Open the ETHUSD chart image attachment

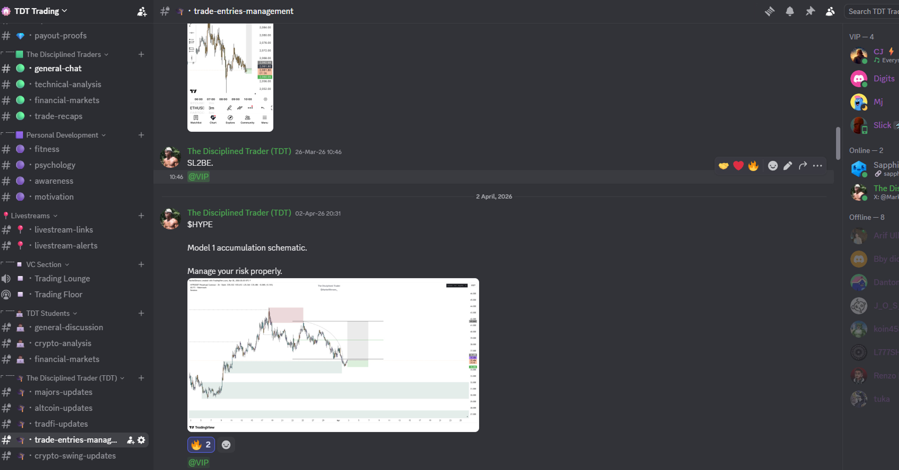pos(230,78)
